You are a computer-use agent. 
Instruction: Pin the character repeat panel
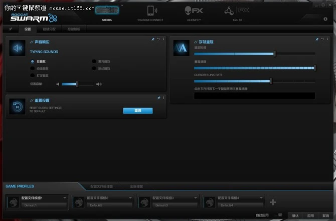pos(317,39)
